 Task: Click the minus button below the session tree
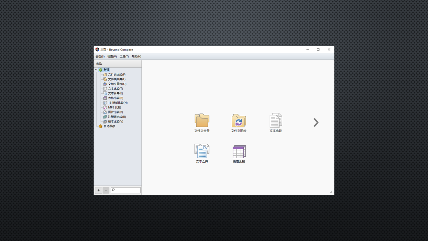pyautogui.click(x=106, y=190)
